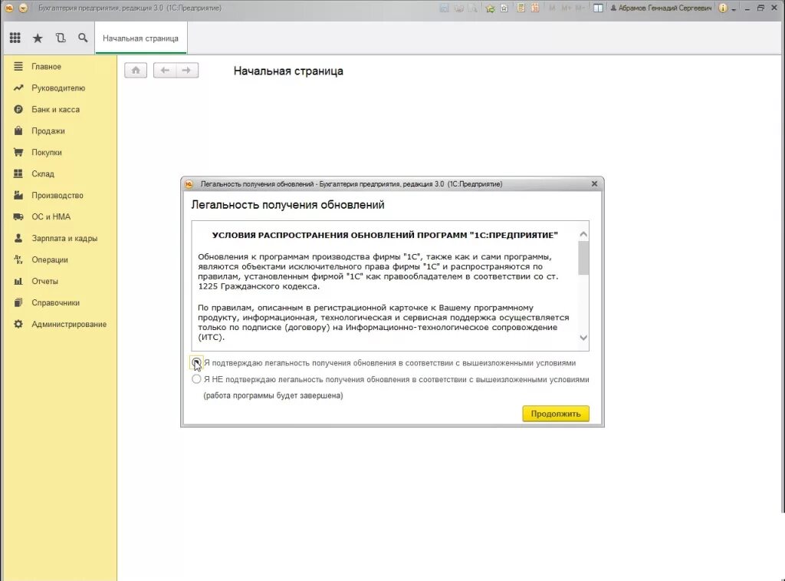Click the forward arrow navigation button
The image size is (785, 581).
(187, 70)
